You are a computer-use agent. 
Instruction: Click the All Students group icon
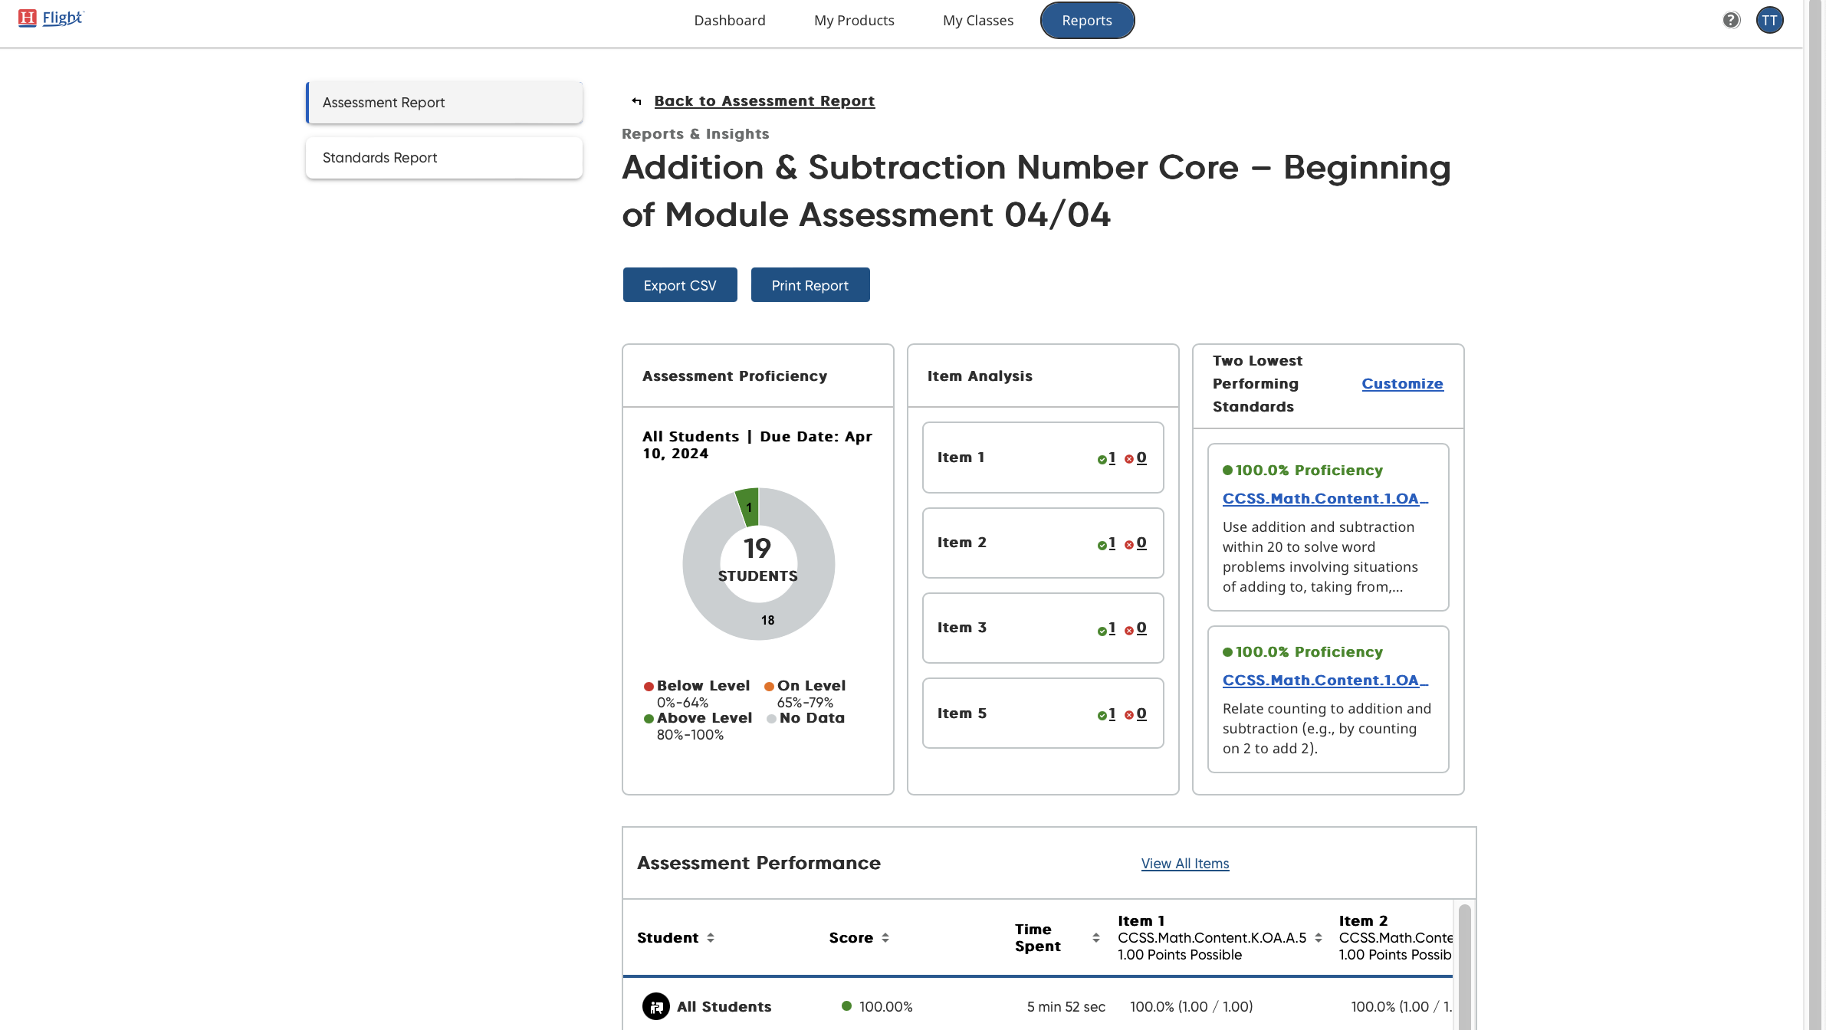coord(655,1006)
